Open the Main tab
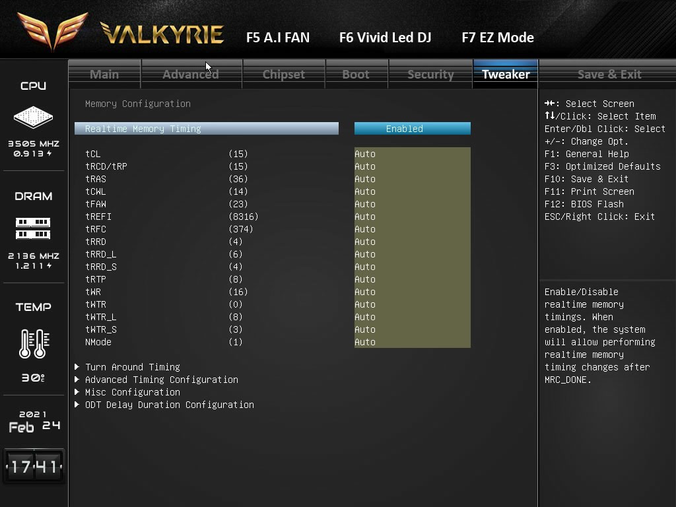 [x=104, y=74]
